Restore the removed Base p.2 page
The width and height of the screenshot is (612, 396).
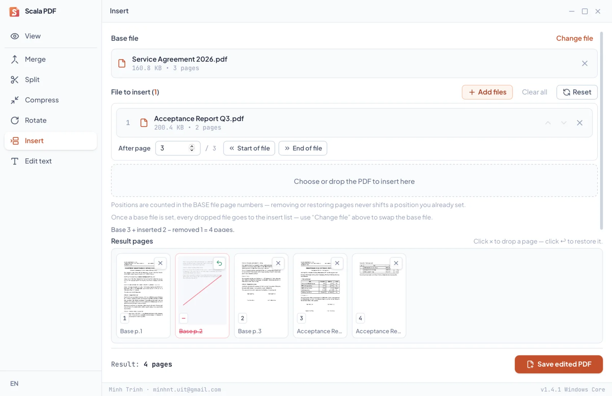tap(219, 263)
